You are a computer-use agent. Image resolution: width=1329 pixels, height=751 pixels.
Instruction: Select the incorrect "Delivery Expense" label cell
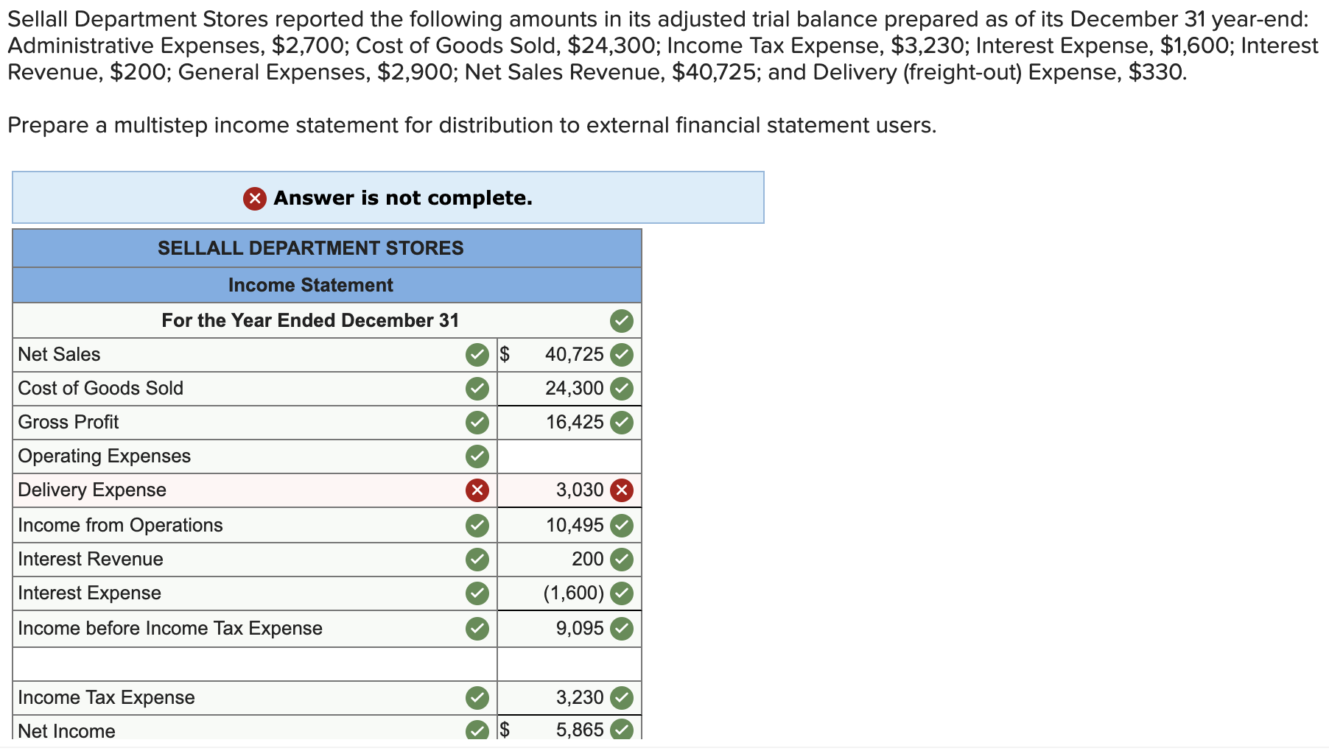[255, 490]
